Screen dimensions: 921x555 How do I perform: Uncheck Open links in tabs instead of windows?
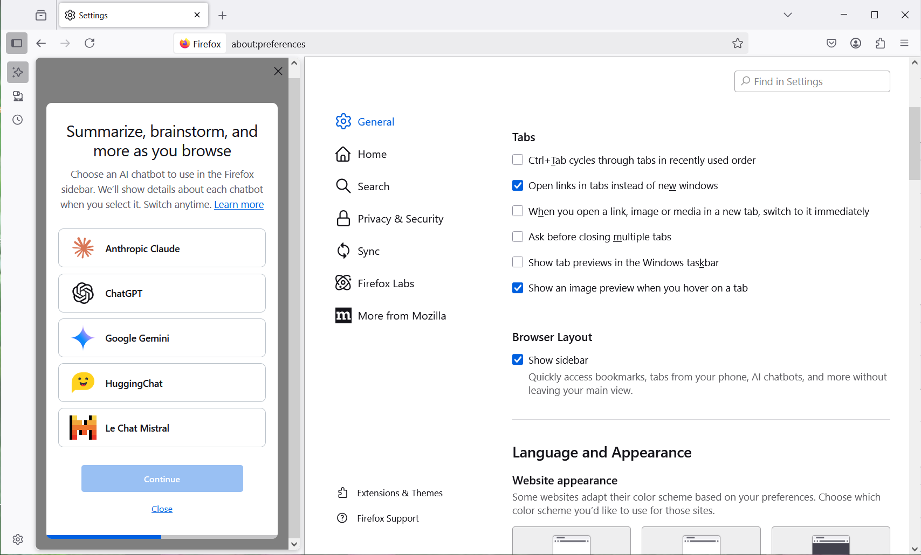(518, 185)
